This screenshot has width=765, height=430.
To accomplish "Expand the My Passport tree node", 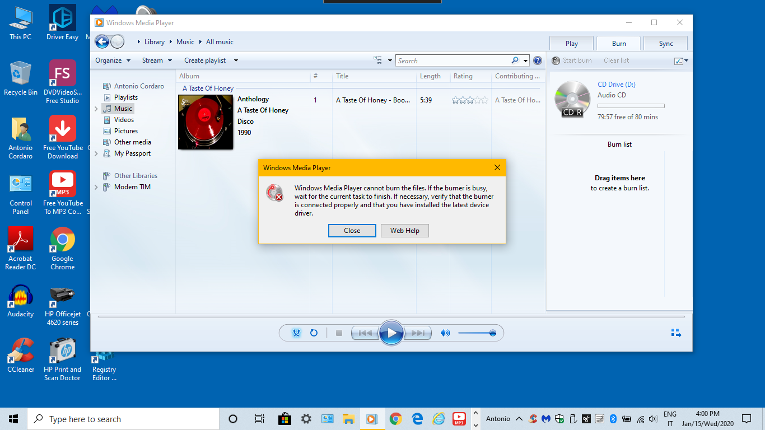I will coord(96,153).
